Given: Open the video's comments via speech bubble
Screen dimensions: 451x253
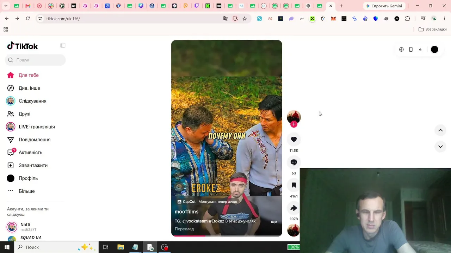Looking at the screenshot, I should [x=294, y=162].
